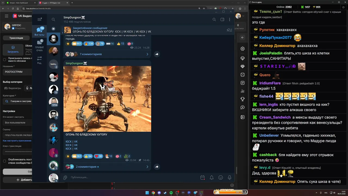
Task: Open the emoji picker smiley icon
Action: [220, 177]
